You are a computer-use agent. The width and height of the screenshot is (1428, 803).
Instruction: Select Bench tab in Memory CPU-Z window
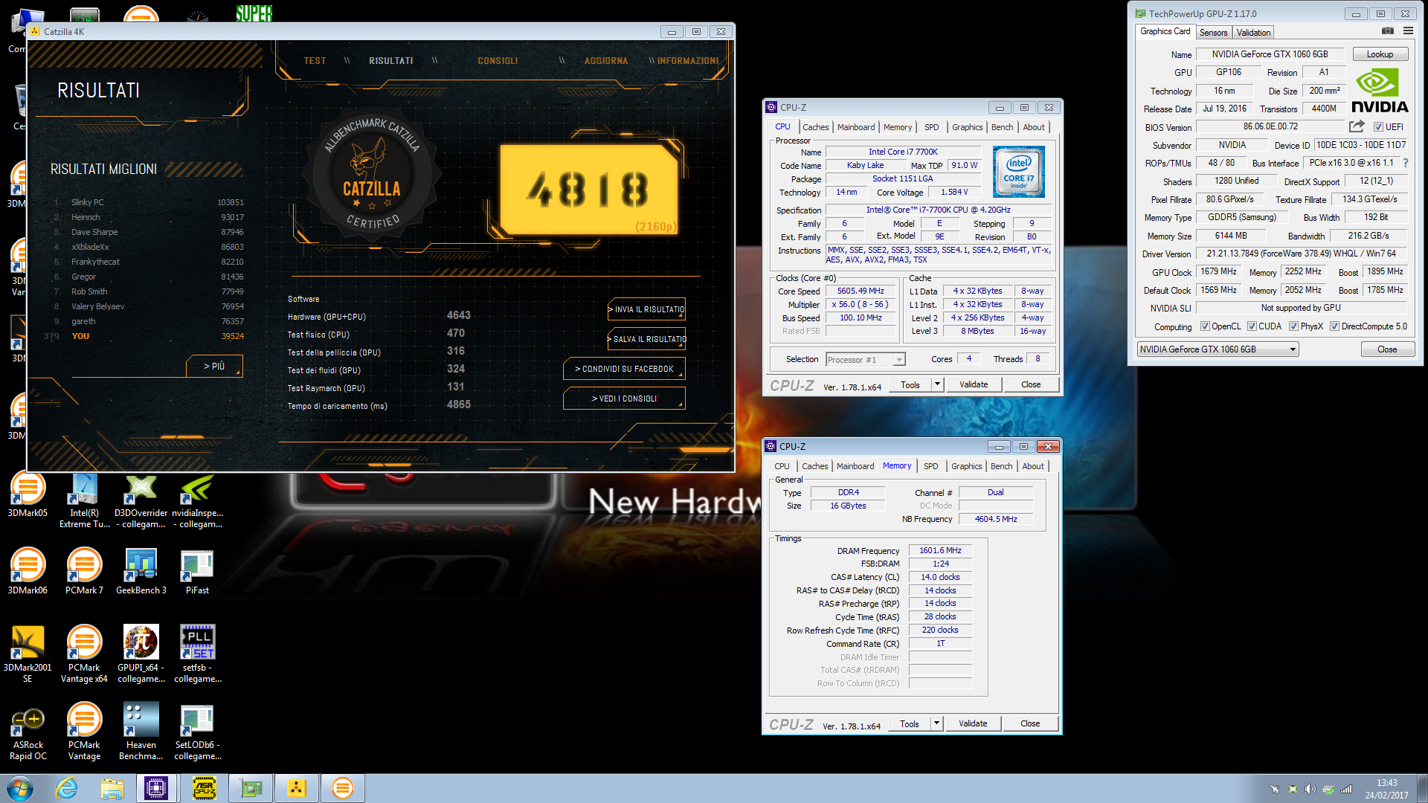pos(1001,466)
